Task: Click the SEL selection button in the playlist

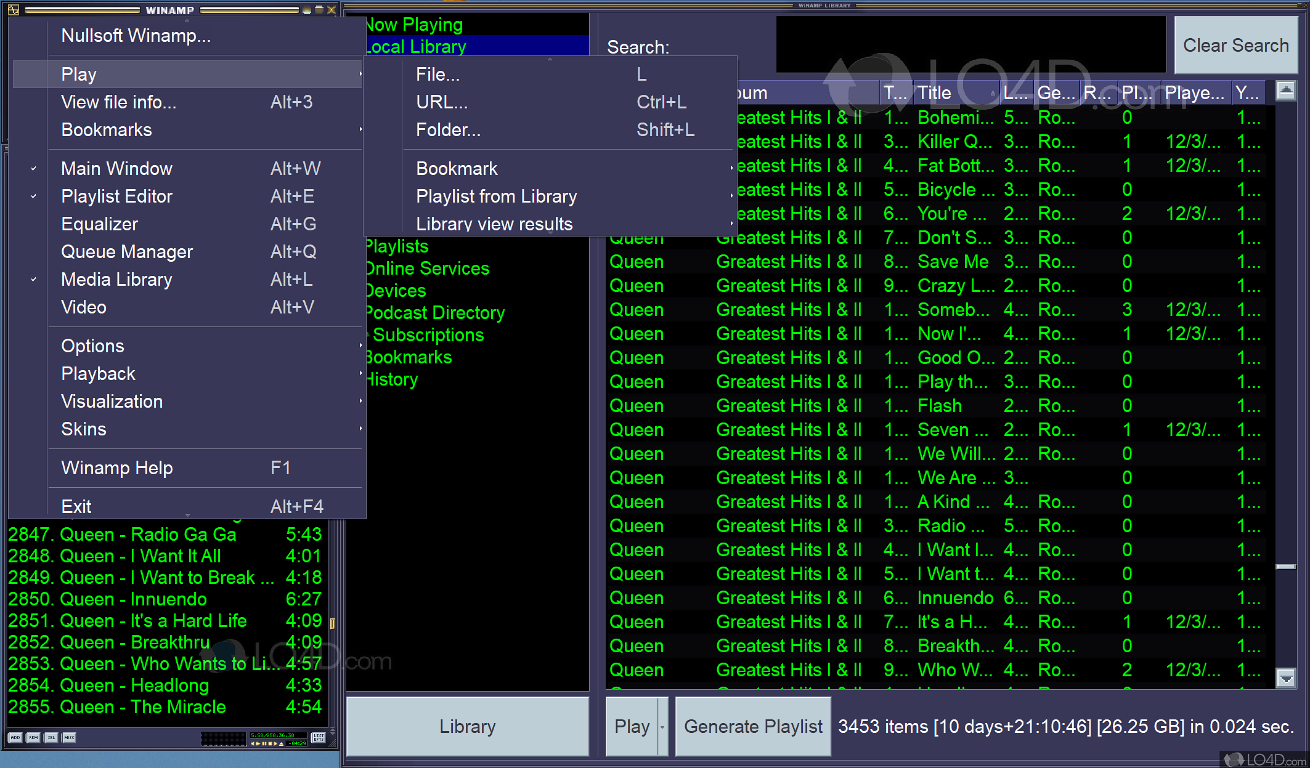Action: [51, 737]
